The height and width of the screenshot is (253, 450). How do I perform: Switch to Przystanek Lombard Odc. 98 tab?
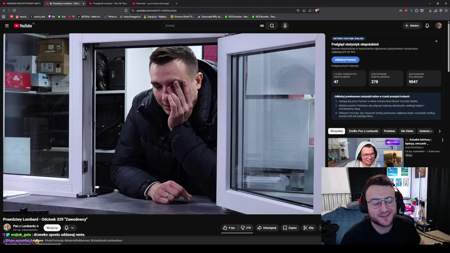108,4
